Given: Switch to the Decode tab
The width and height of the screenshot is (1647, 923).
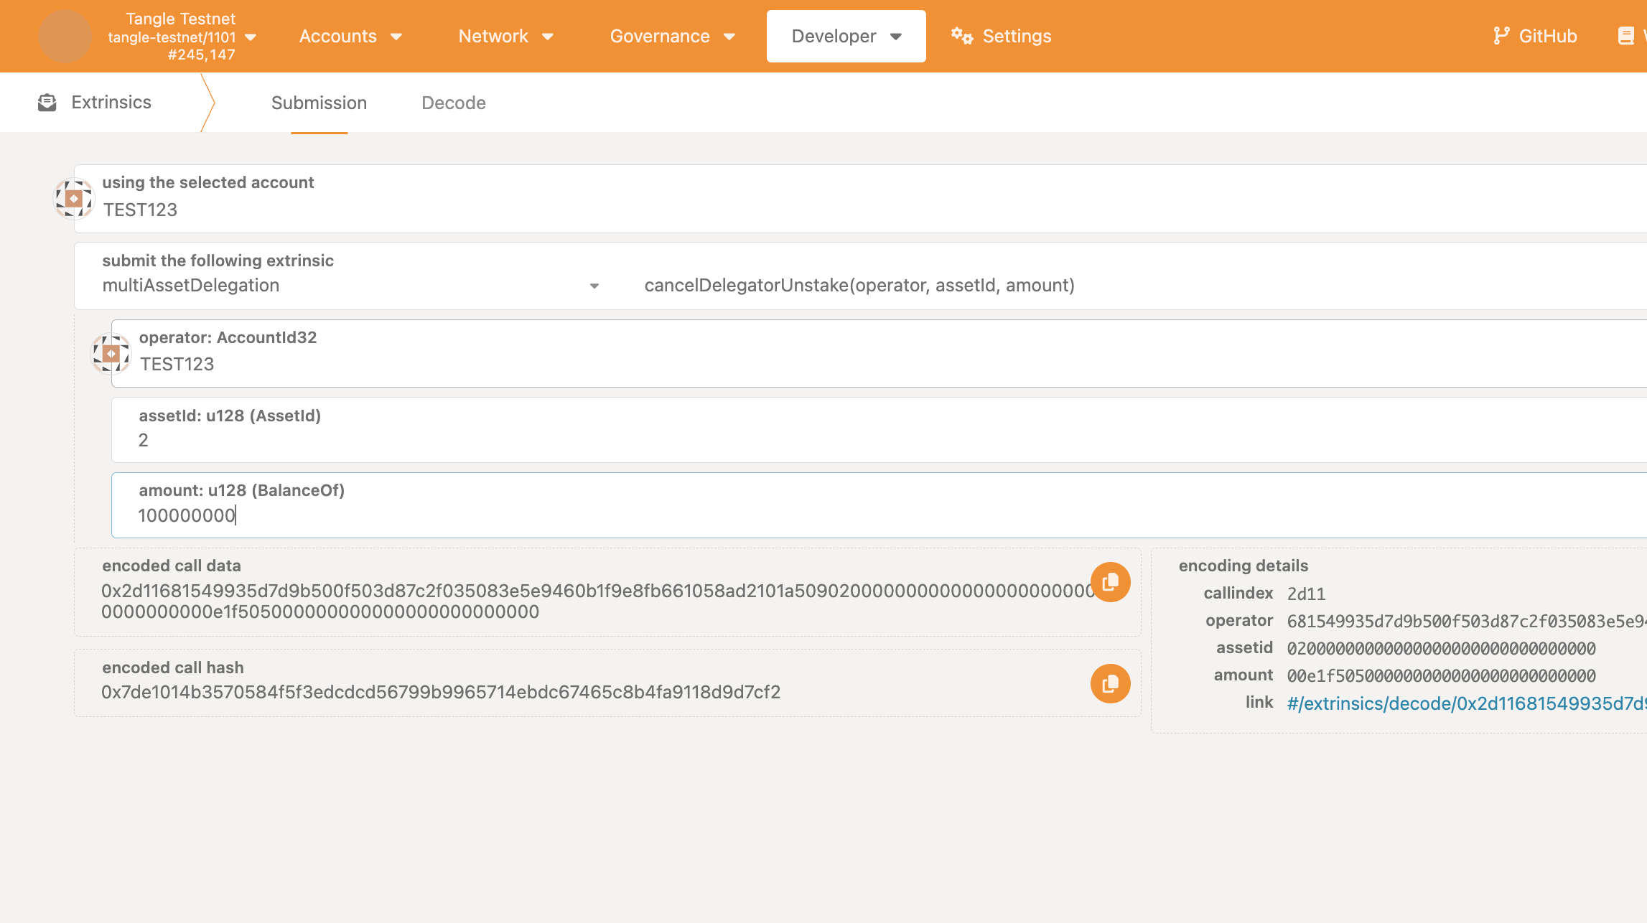Looking at the screenshot, I should pos(453,103).
